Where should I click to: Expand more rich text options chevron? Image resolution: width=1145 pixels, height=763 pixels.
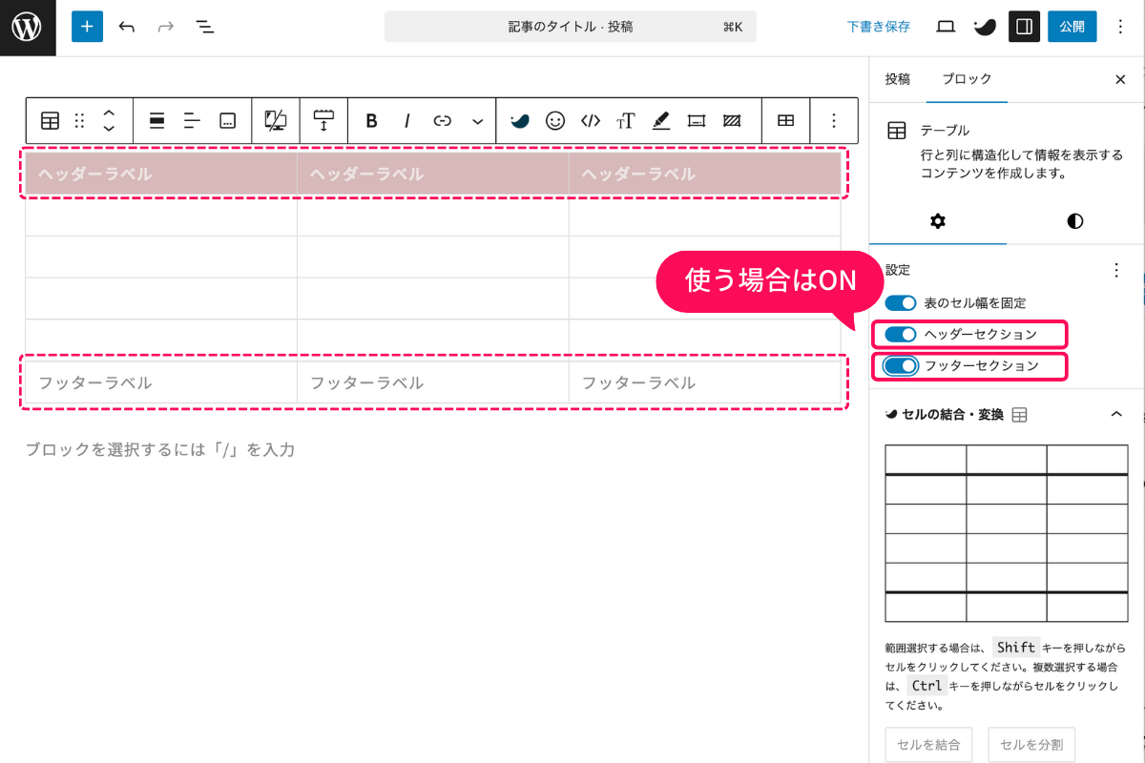pyautogui.click(x=478, y=121)
